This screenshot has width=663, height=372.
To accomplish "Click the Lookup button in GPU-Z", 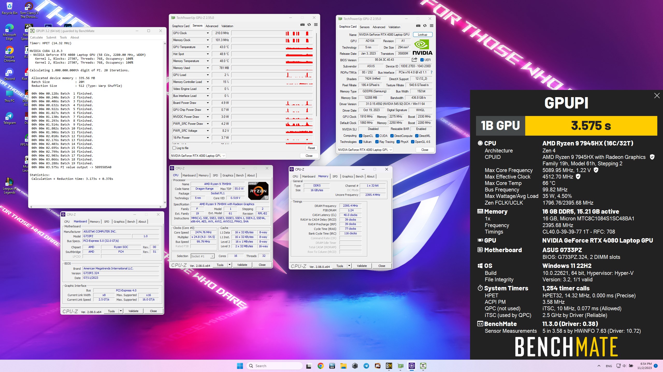I will pos(422,35).
